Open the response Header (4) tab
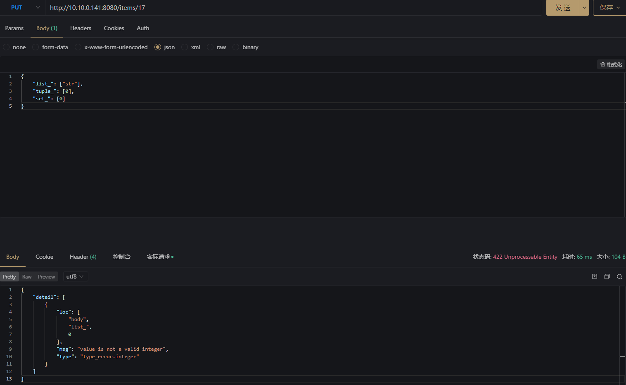Image resolution: width=626 pixels, height=385 pixels. click(x=83, y=257)
